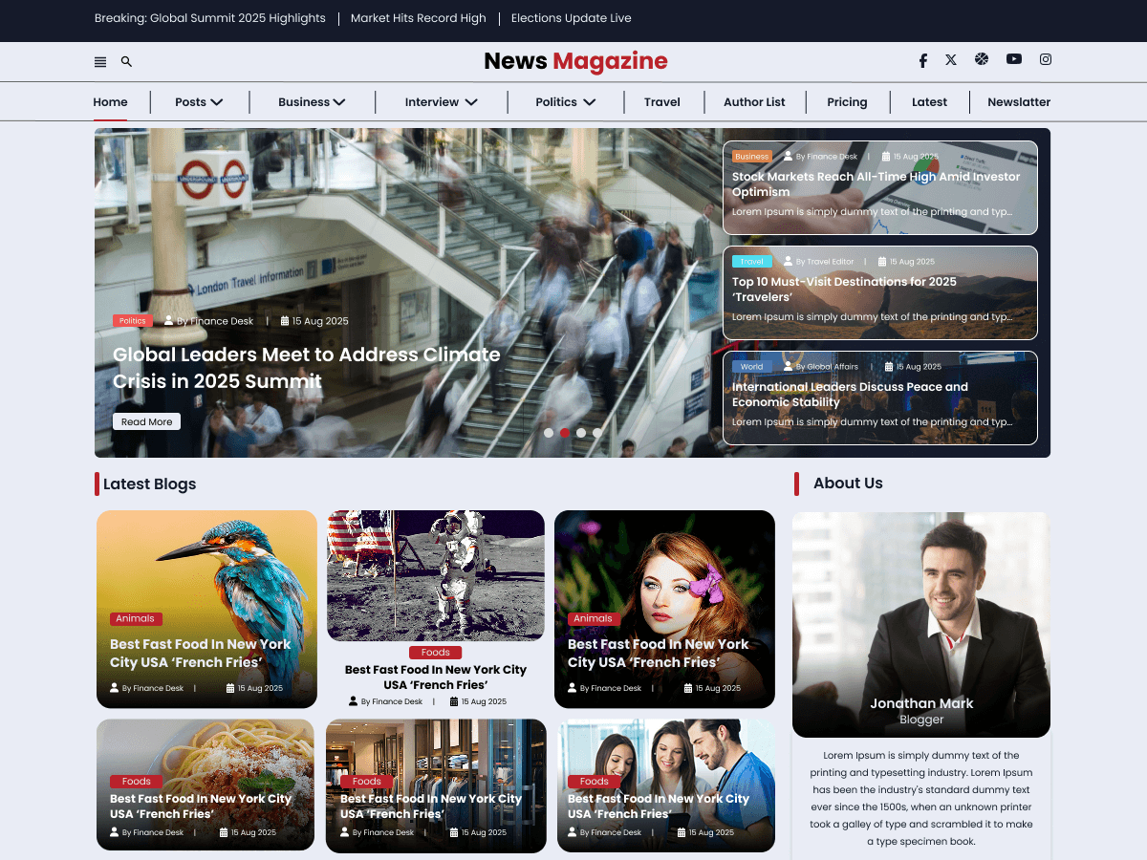
Task: Open Jonathan Mark's profile photo
Action: (921, 625)
